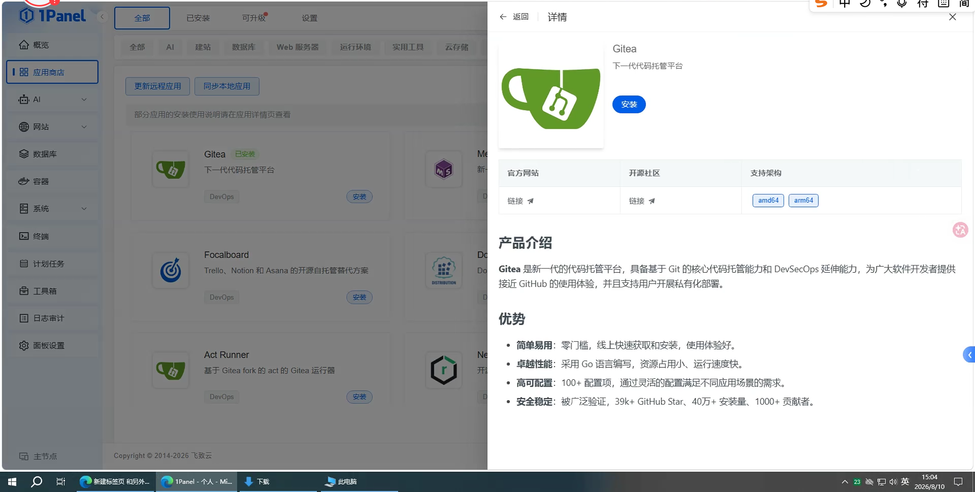Viewport: 975px width, 492px height.
Task: Go back with the 返回 arrow
Action: tap(514, 17)
